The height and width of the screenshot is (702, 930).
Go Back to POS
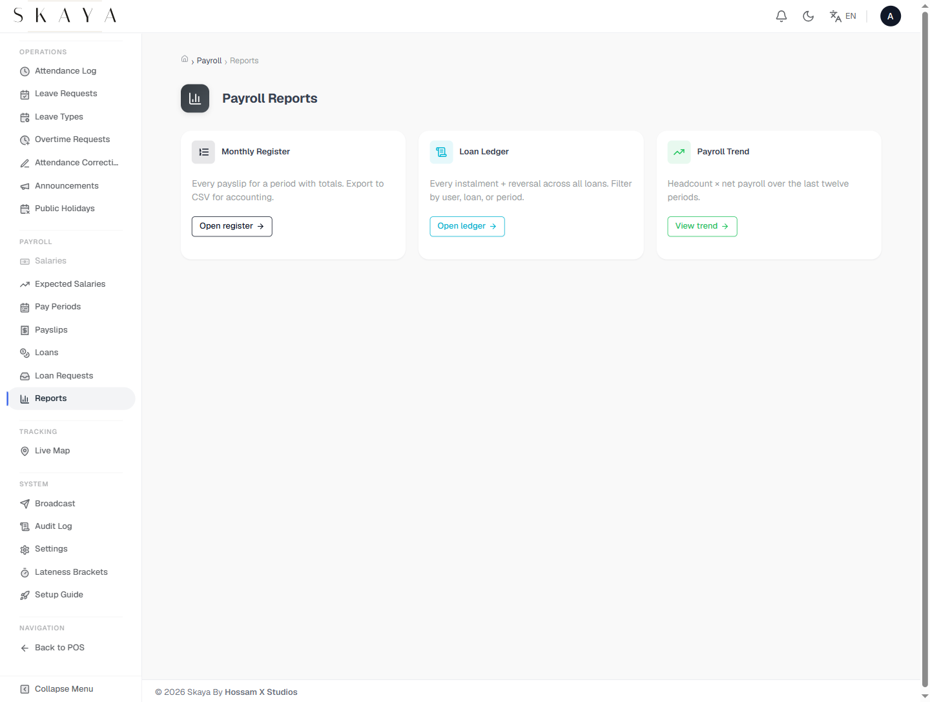point(71,648)
